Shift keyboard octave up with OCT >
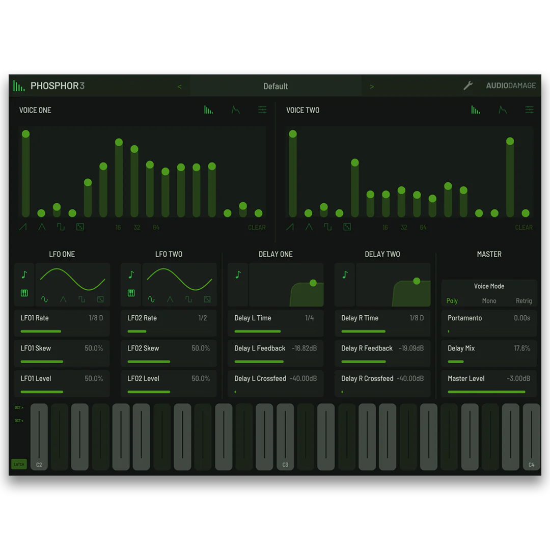 pyautogui.click(x=19, y=407)
